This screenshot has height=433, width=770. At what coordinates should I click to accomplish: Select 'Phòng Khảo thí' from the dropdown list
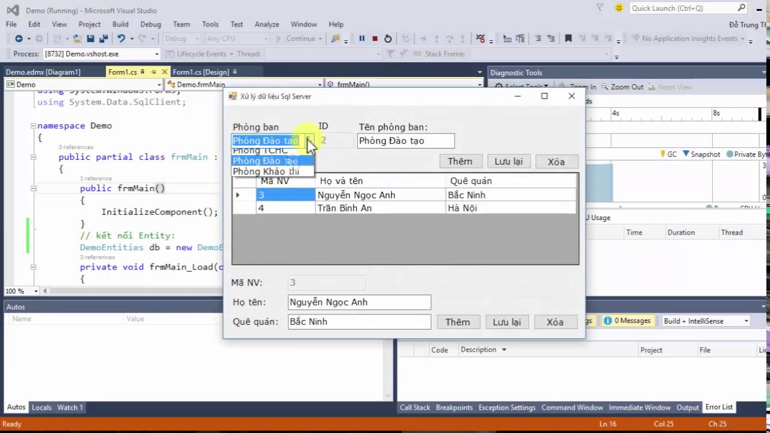(266, 171)
